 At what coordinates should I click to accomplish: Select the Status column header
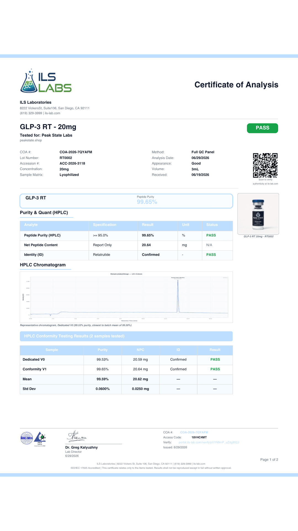(x=212, y=225)
